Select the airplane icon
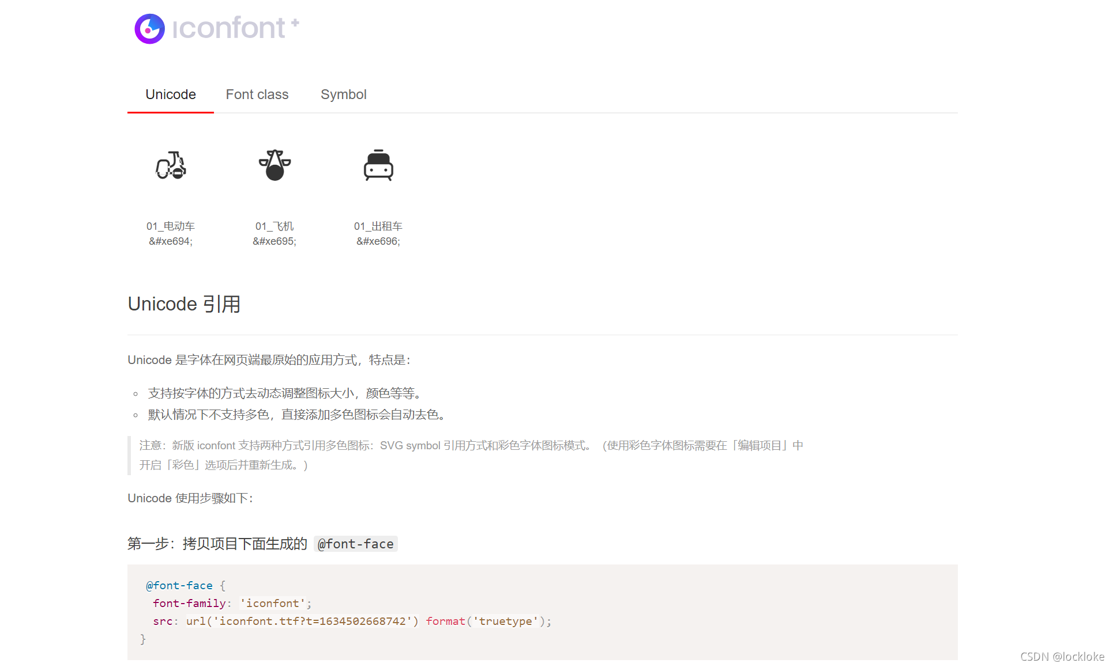Screen dimensions: 1113x667 275,165
